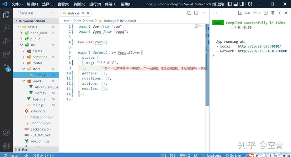Image resolution: width=291 pixels, height=157 pixels.
Task: Open 选择(S) menu
Action: 48,4
